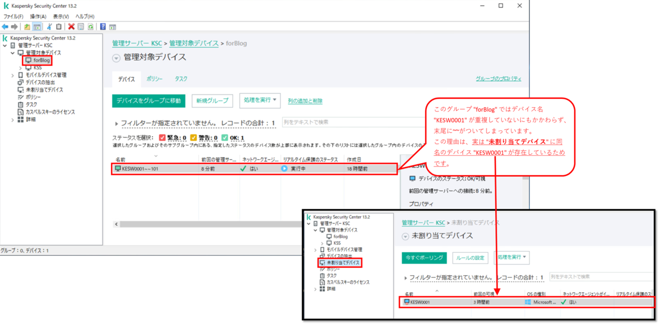Image resolution: width=659 pixels, height=324 pixels.
Task: Collapse the 管理対象デバイス heading chevron
Action: pos(116,58)
